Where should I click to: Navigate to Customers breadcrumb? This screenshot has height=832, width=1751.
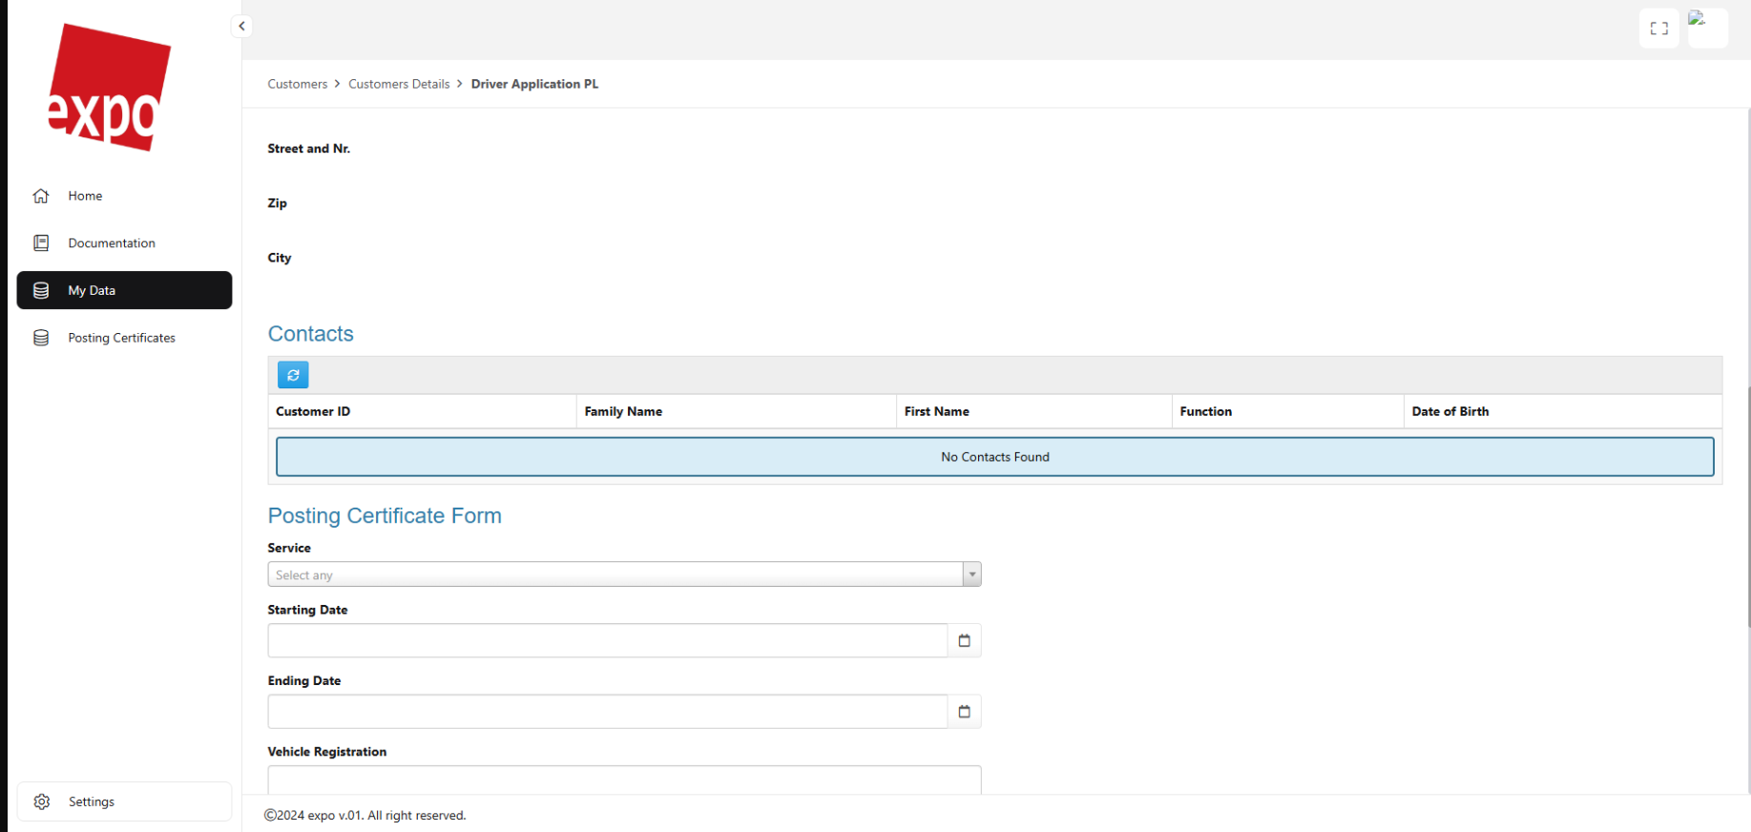297,84
